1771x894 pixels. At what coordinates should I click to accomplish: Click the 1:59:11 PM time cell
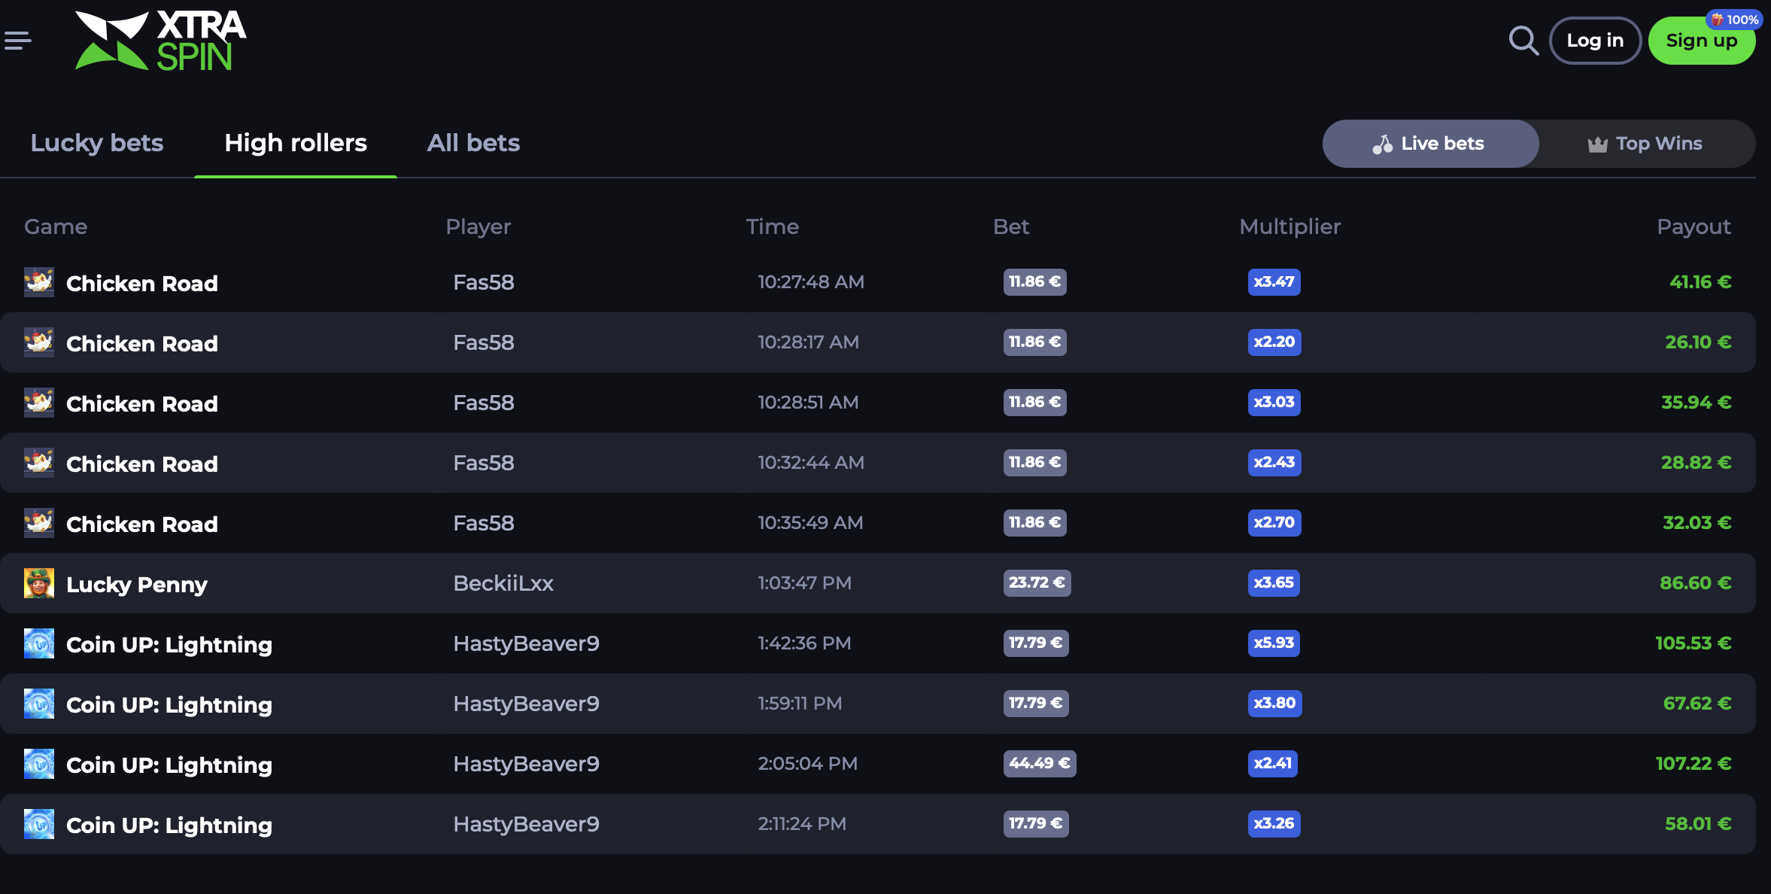[x=800, y=704]
